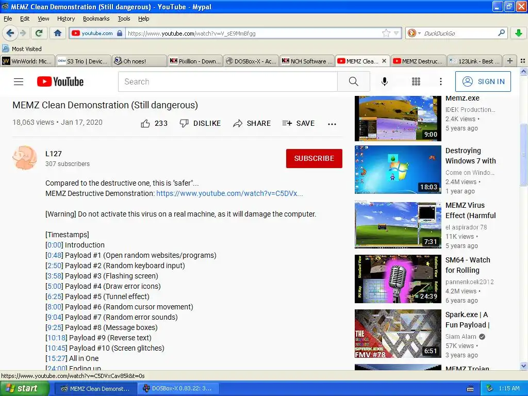Screen dimensions: 528x396
Task: Open the MEMZ Destructive Demonstration link
Action: (229, 194)
